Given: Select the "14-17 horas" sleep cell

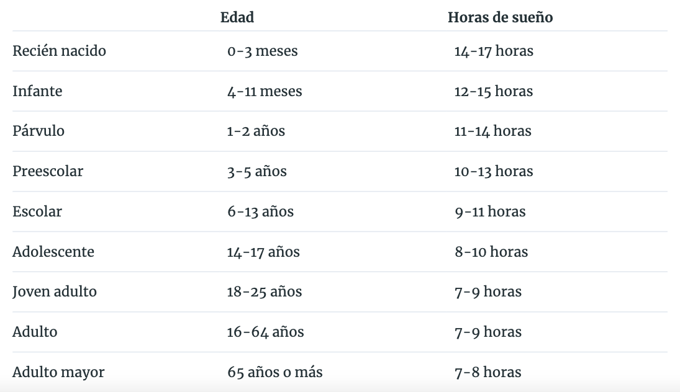Looking at the screenshot, I should pyautogui.click(x=493, y=51).
